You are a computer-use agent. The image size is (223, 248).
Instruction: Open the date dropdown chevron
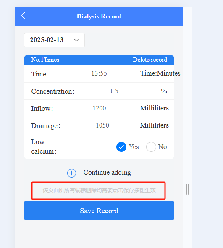click(76, 40)
